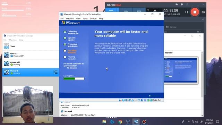Open the taskbar clock showing 2:57 PM
This screenshot has height=125, width=222.
coord(209,122)
